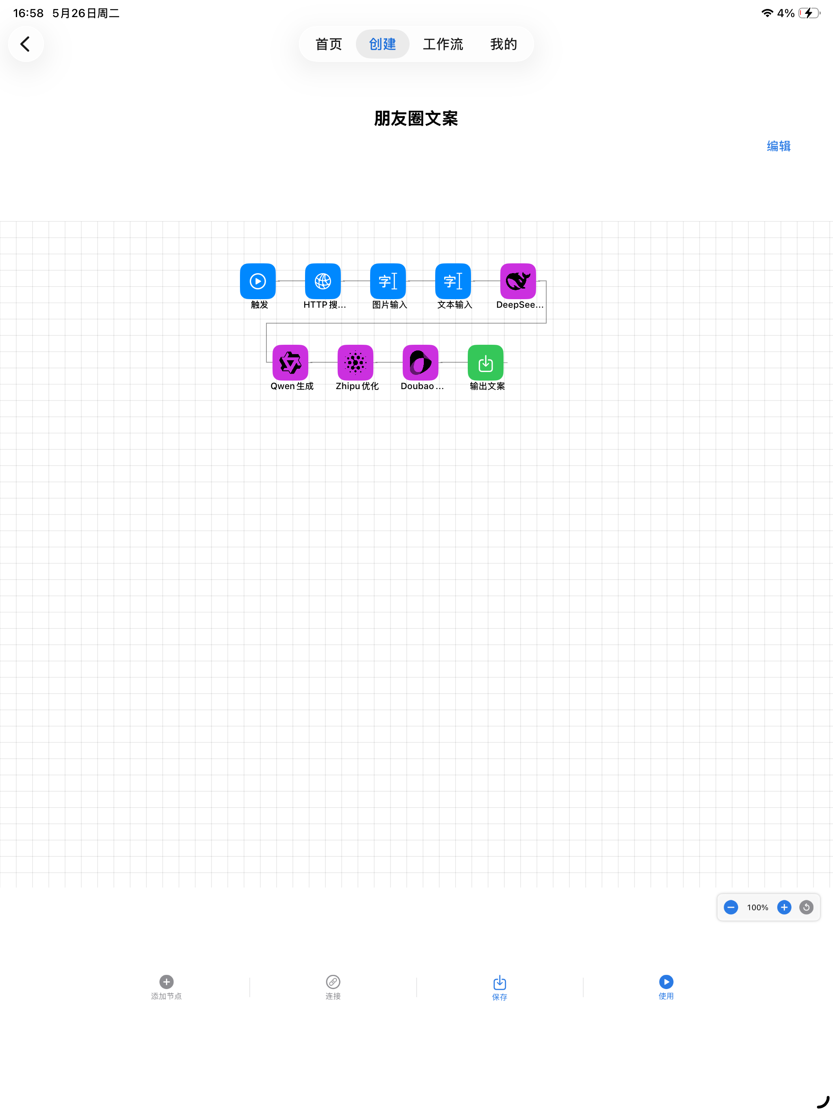Tap the battery charging indicator

coord(809,13)
